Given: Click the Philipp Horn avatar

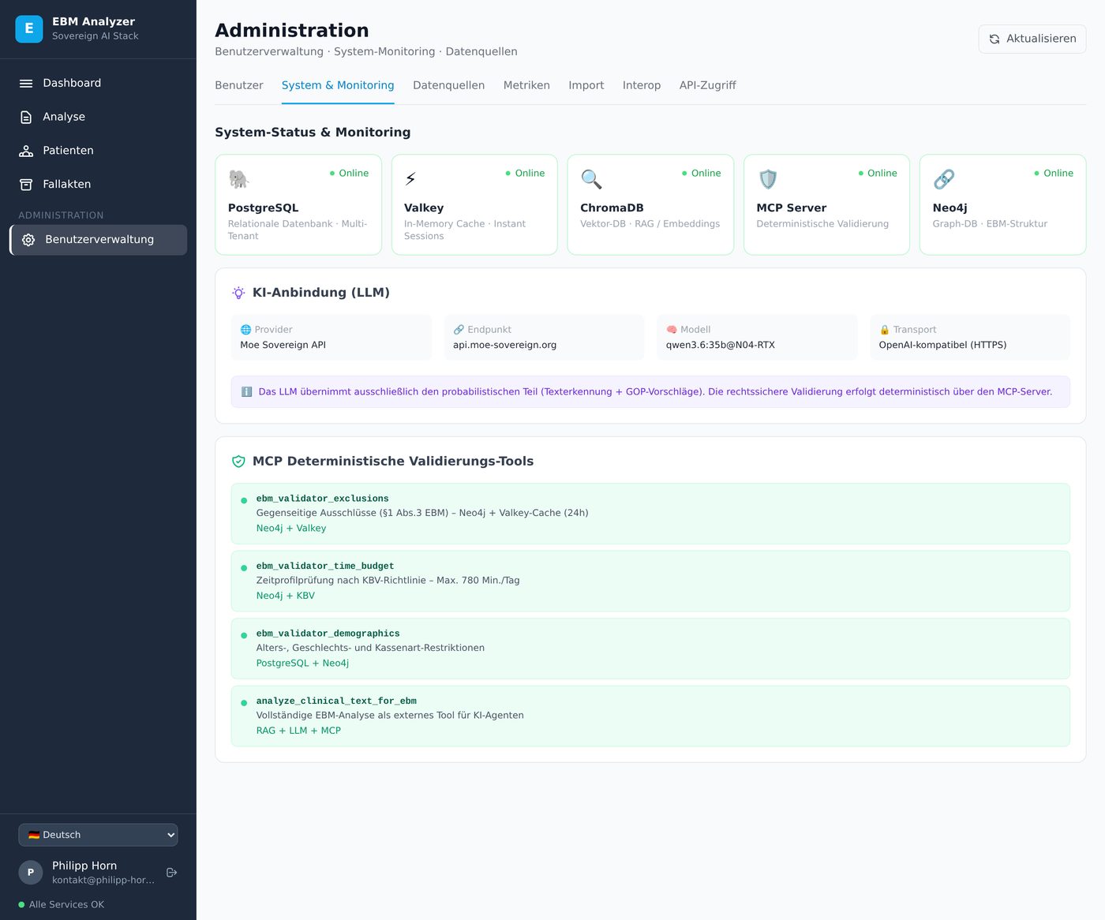Looking at the screenshot, I should (x=31, y=873).
